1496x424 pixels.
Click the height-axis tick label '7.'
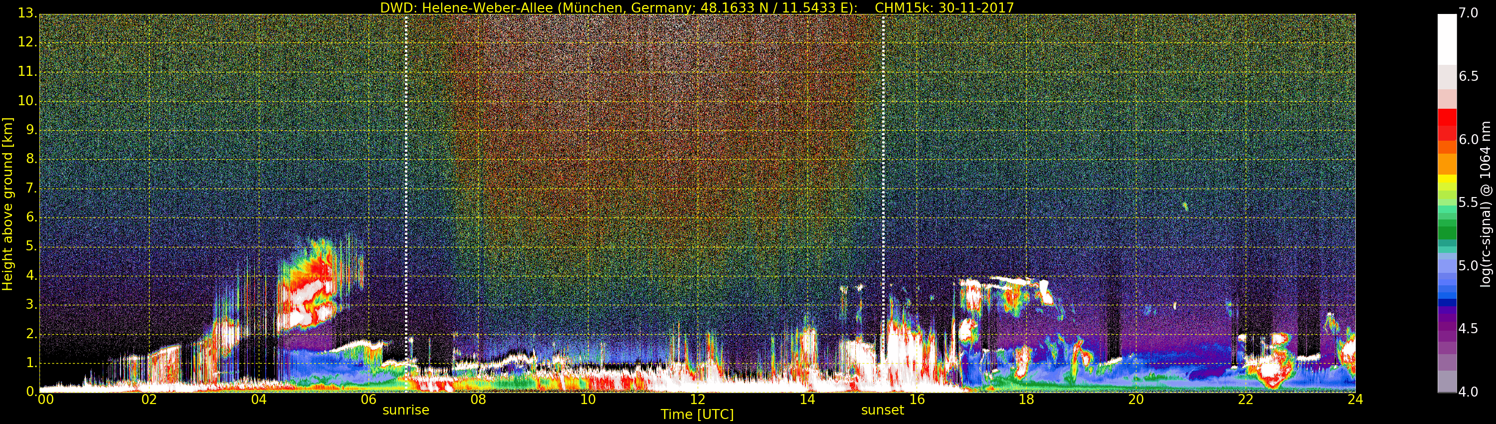point(32,188)
